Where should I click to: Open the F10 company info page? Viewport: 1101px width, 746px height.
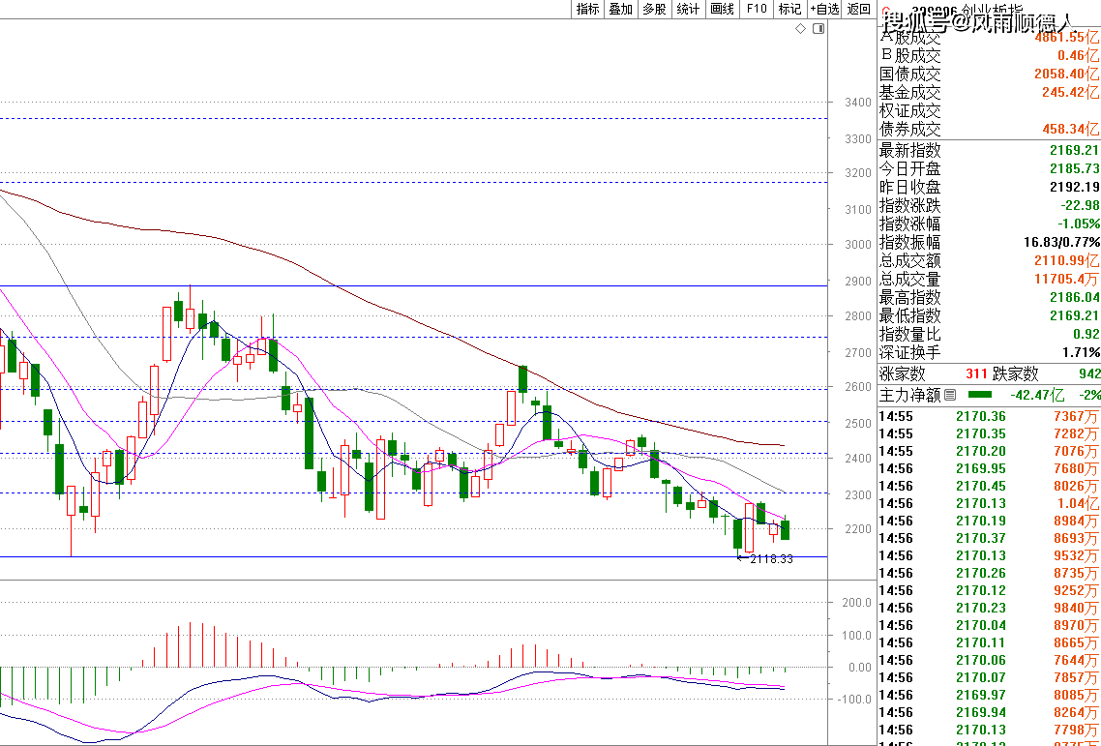tap(757, 9)
